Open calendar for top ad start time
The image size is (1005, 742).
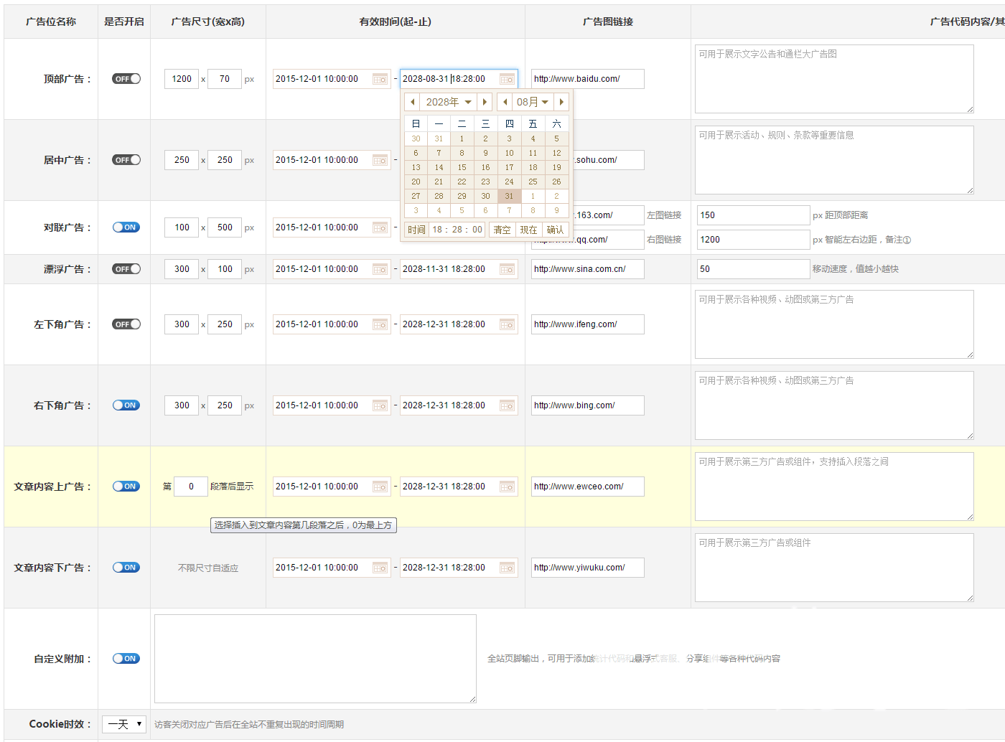(380, 79)
